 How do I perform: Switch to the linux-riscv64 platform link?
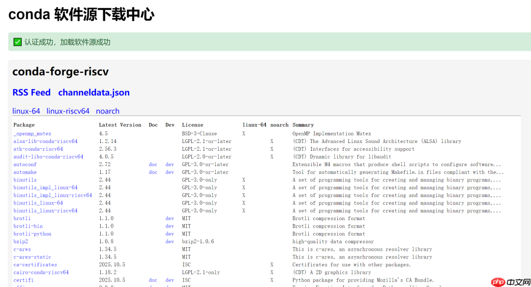point(68,111)
